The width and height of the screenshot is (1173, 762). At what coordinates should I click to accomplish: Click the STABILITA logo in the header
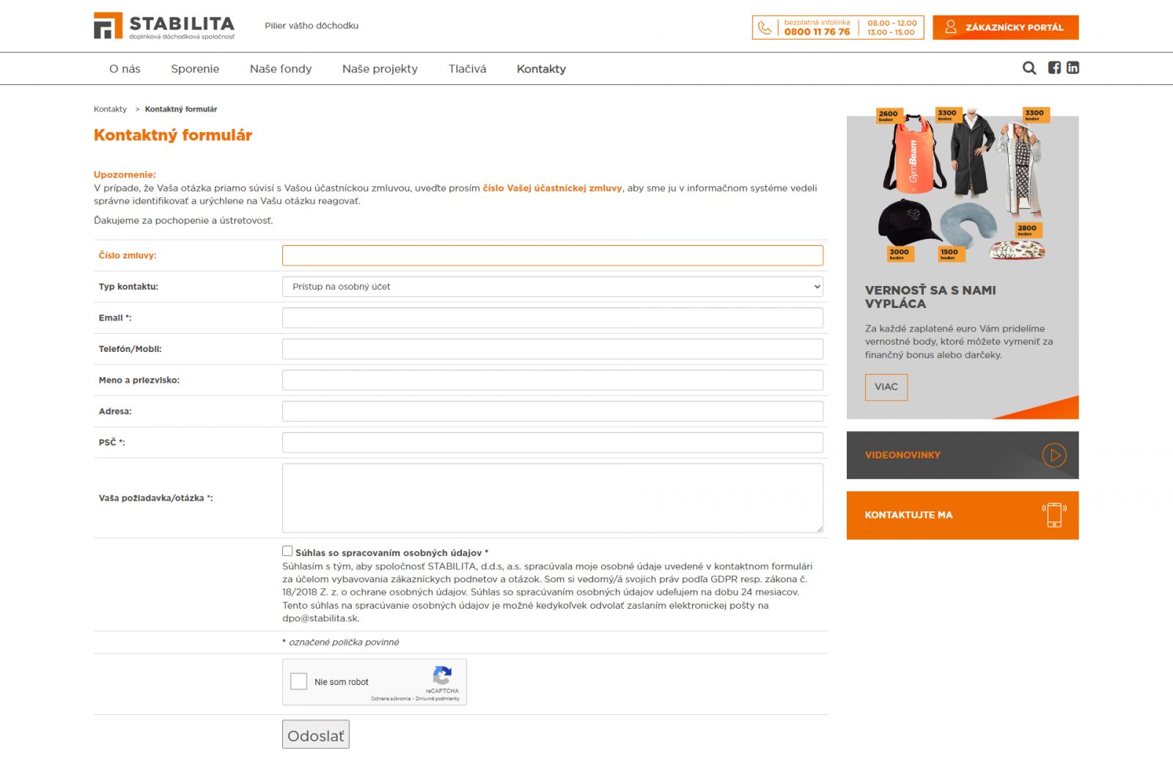[164, 26]
